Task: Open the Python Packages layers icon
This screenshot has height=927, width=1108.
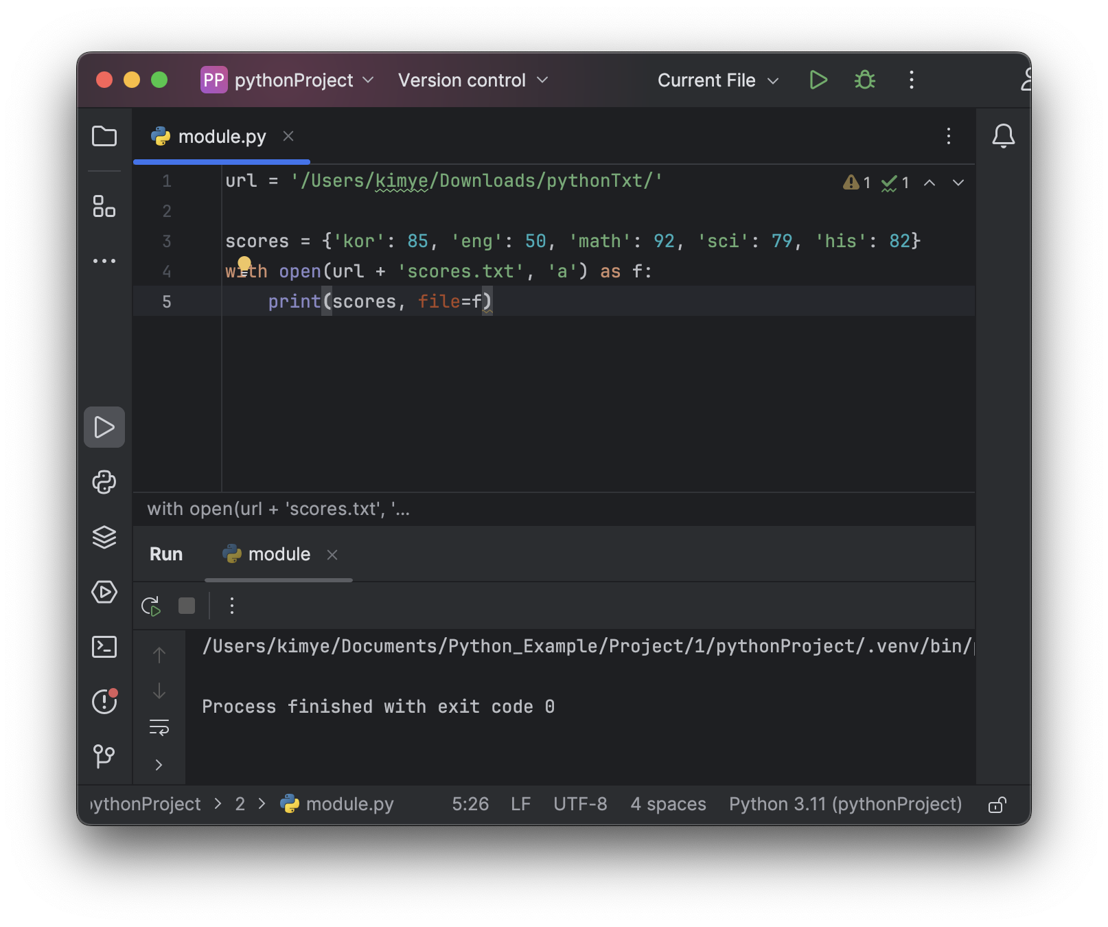Action: point(104,537)
